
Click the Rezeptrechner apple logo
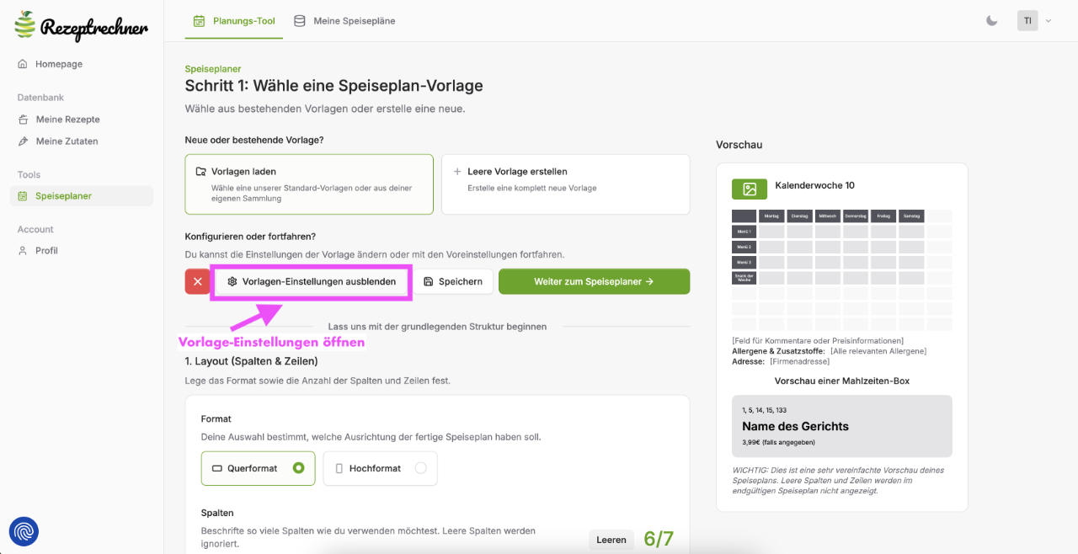[x=26, y=24]
